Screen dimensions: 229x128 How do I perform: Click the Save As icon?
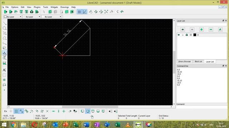pyautogui.click(x=26, y=12)
